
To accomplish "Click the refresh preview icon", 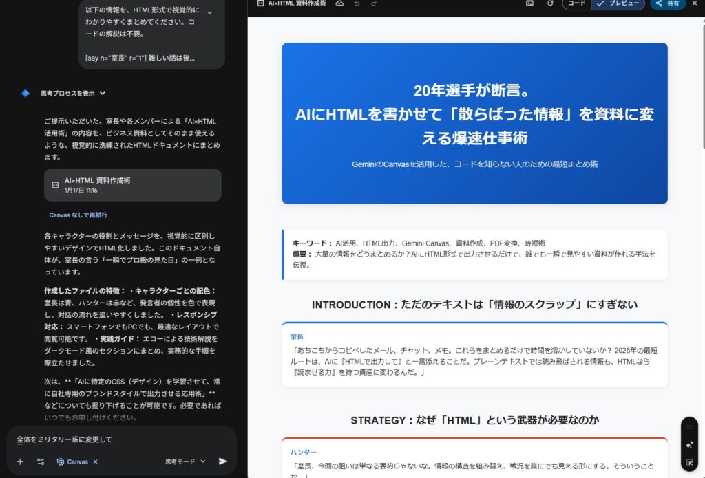I will click(550, 3).
